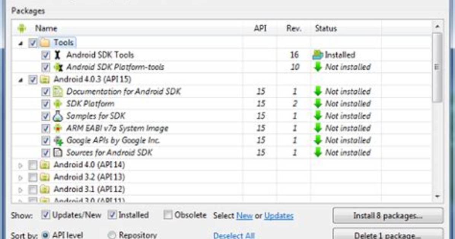Click the Google APIs by Google Inc. icon
The image size is (455, 239).
coord(58,140)
